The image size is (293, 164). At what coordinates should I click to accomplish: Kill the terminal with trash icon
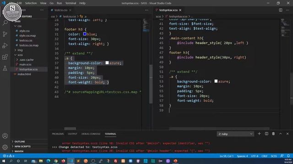pos(273,133)
